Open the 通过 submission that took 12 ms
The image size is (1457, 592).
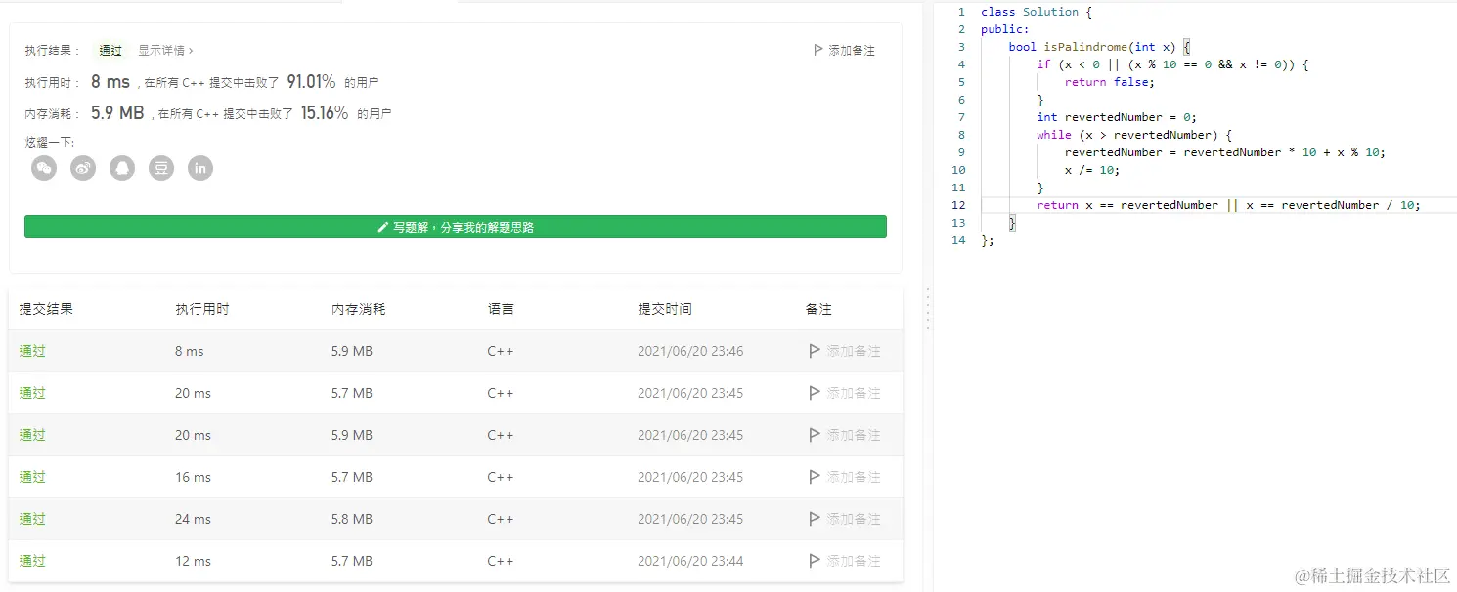click(x=32, y=561)
